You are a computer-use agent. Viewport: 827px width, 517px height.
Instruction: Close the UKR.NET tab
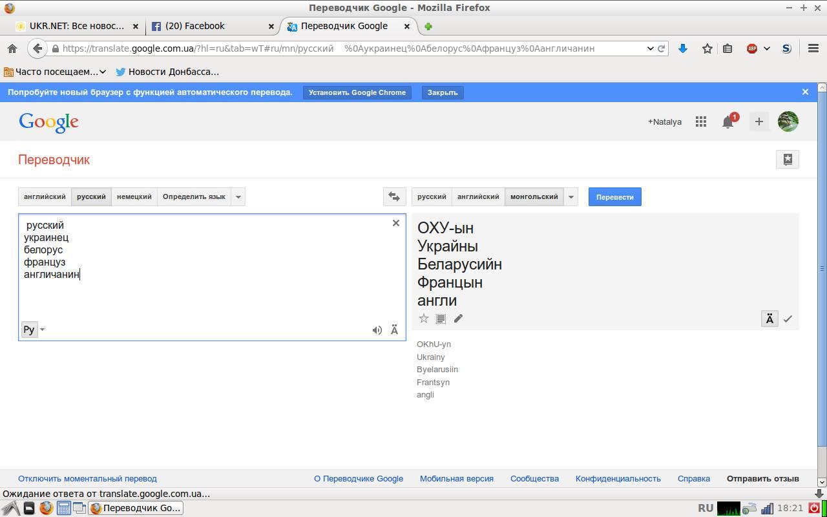pos(136,26)
